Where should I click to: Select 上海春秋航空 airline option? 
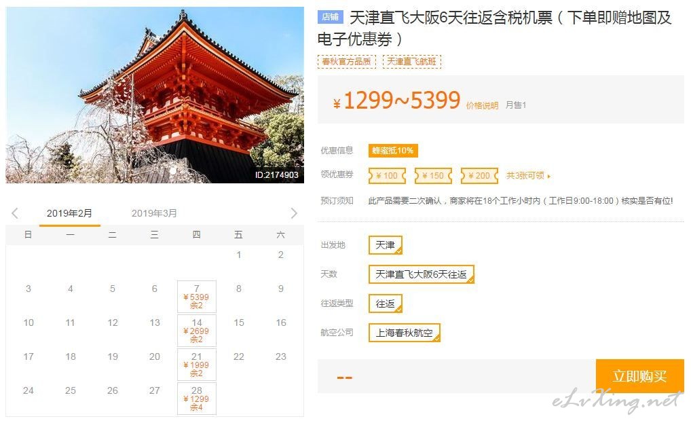point(404,333)
